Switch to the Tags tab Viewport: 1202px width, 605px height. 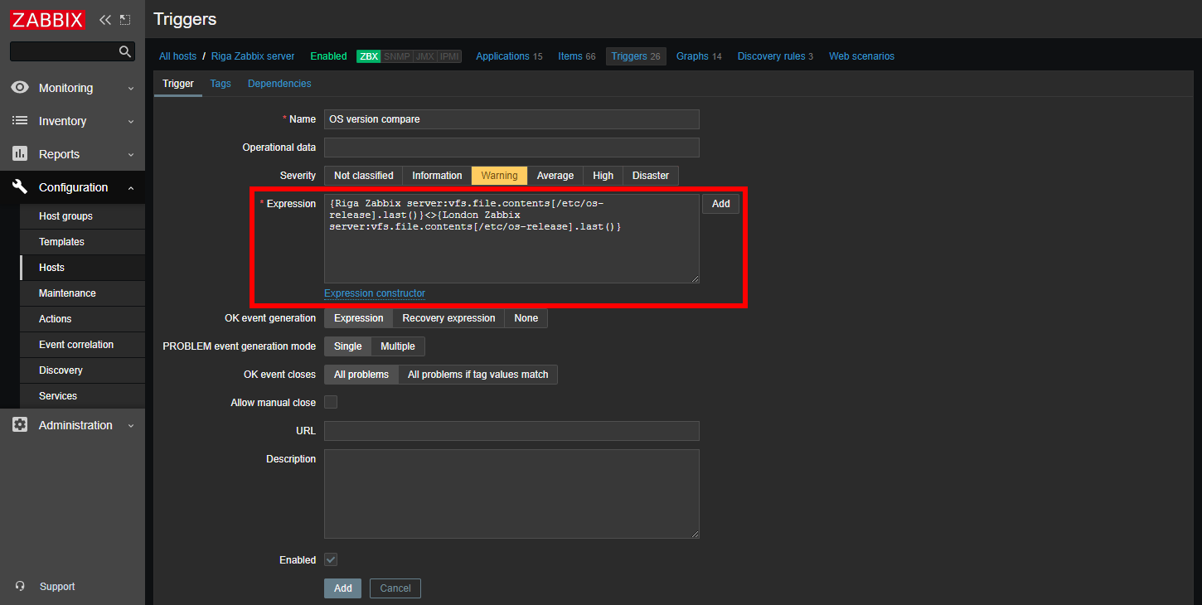point(220,83)
